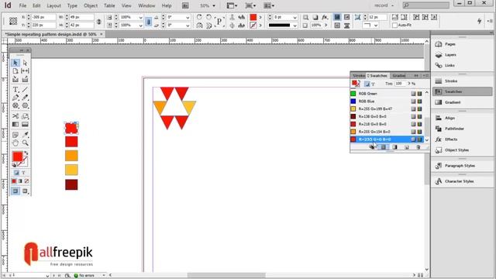Select the Gradient Swatch tool

[x=15, y=124]
